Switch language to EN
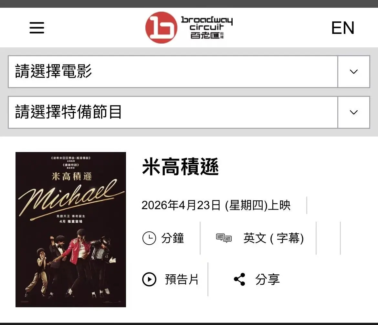The image size is (378, 325). (342, 28)
